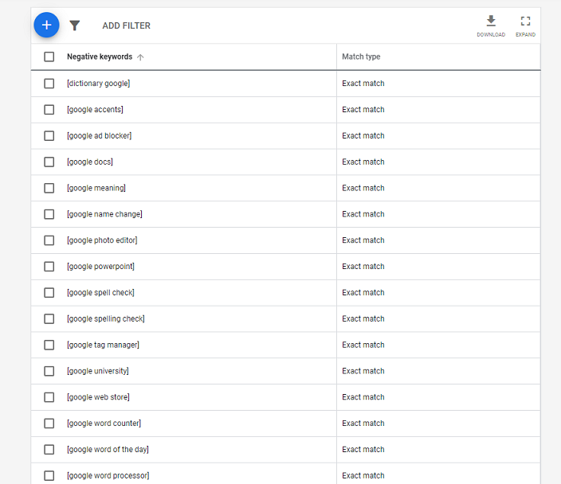Viewport: 561px width, 484px height.
Task: Click the [google name change] keyword
Action: pyautogui.click(x=104, y=214)
